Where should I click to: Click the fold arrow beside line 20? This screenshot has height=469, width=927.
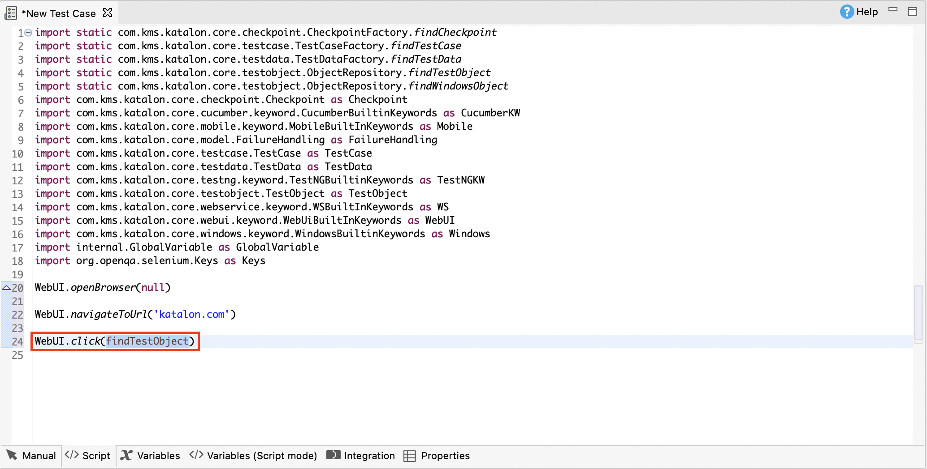(x=6, y=288)
